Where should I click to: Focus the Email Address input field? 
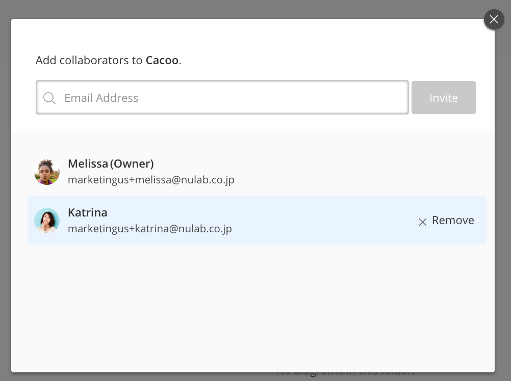[222, 98]
